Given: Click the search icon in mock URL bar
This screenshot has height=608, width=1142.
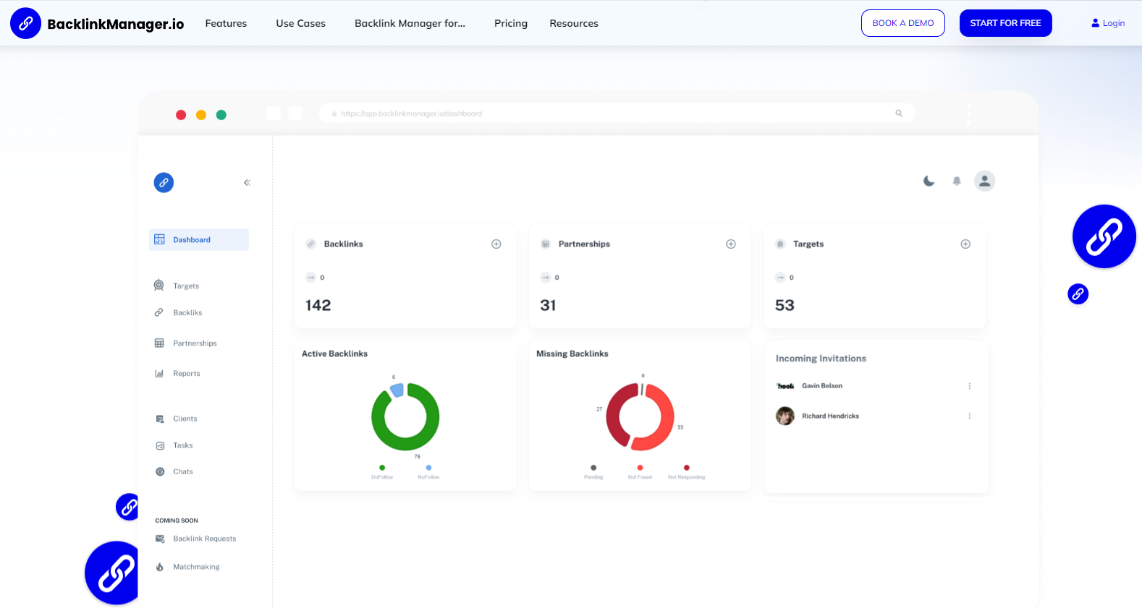Looking at the screenshot, I should [x=899, y=114].
